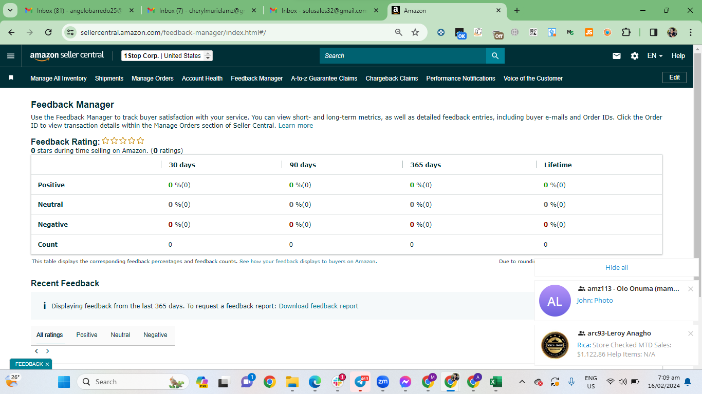View site information icon in address bar
The height and width of the screenshot is (394, 702).
coord(71,32)
